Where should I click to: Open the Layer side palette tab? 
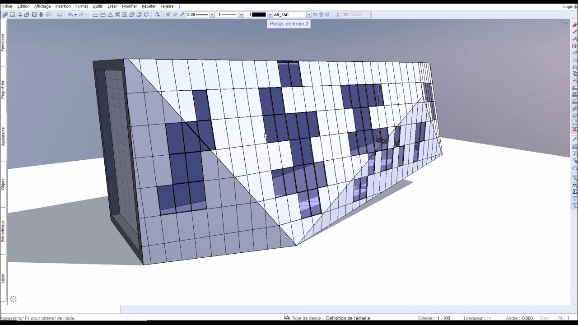3,278
